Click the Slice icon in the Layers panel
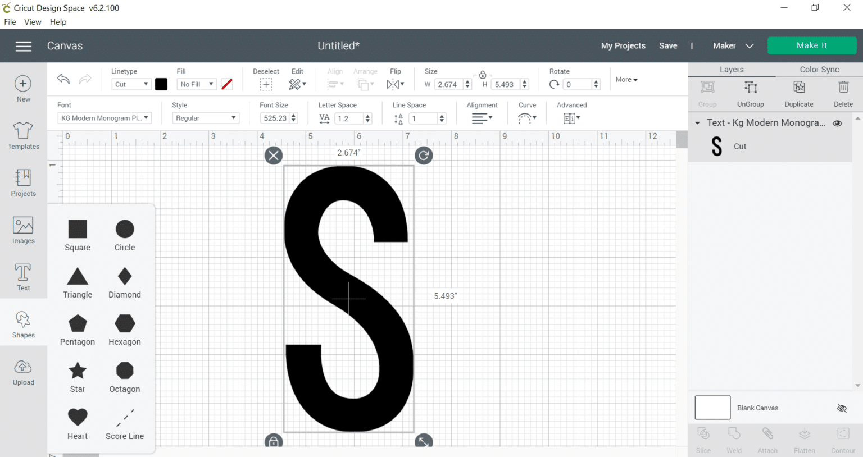 703,440
